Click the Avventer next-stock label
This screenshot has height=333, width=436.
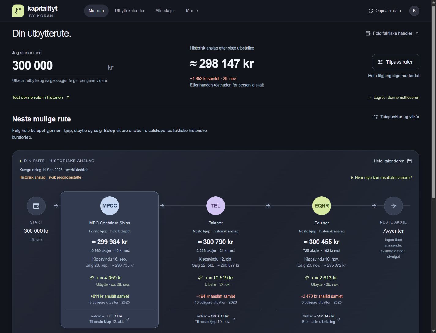tap(393, 231)
